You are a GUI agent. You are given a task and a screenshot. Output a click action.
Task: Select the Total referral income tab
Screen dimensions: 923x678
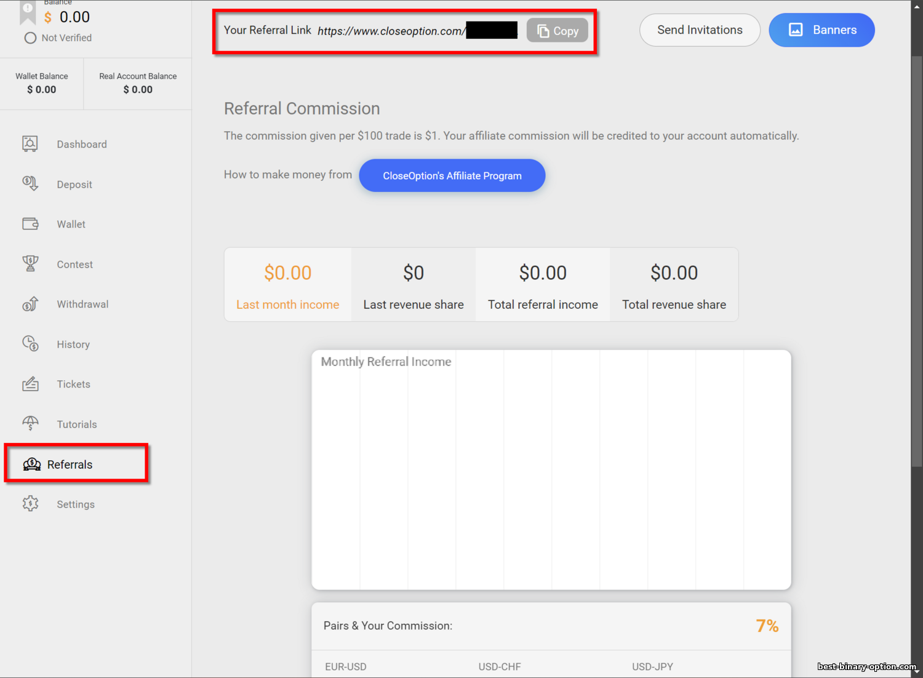point(543,285)
